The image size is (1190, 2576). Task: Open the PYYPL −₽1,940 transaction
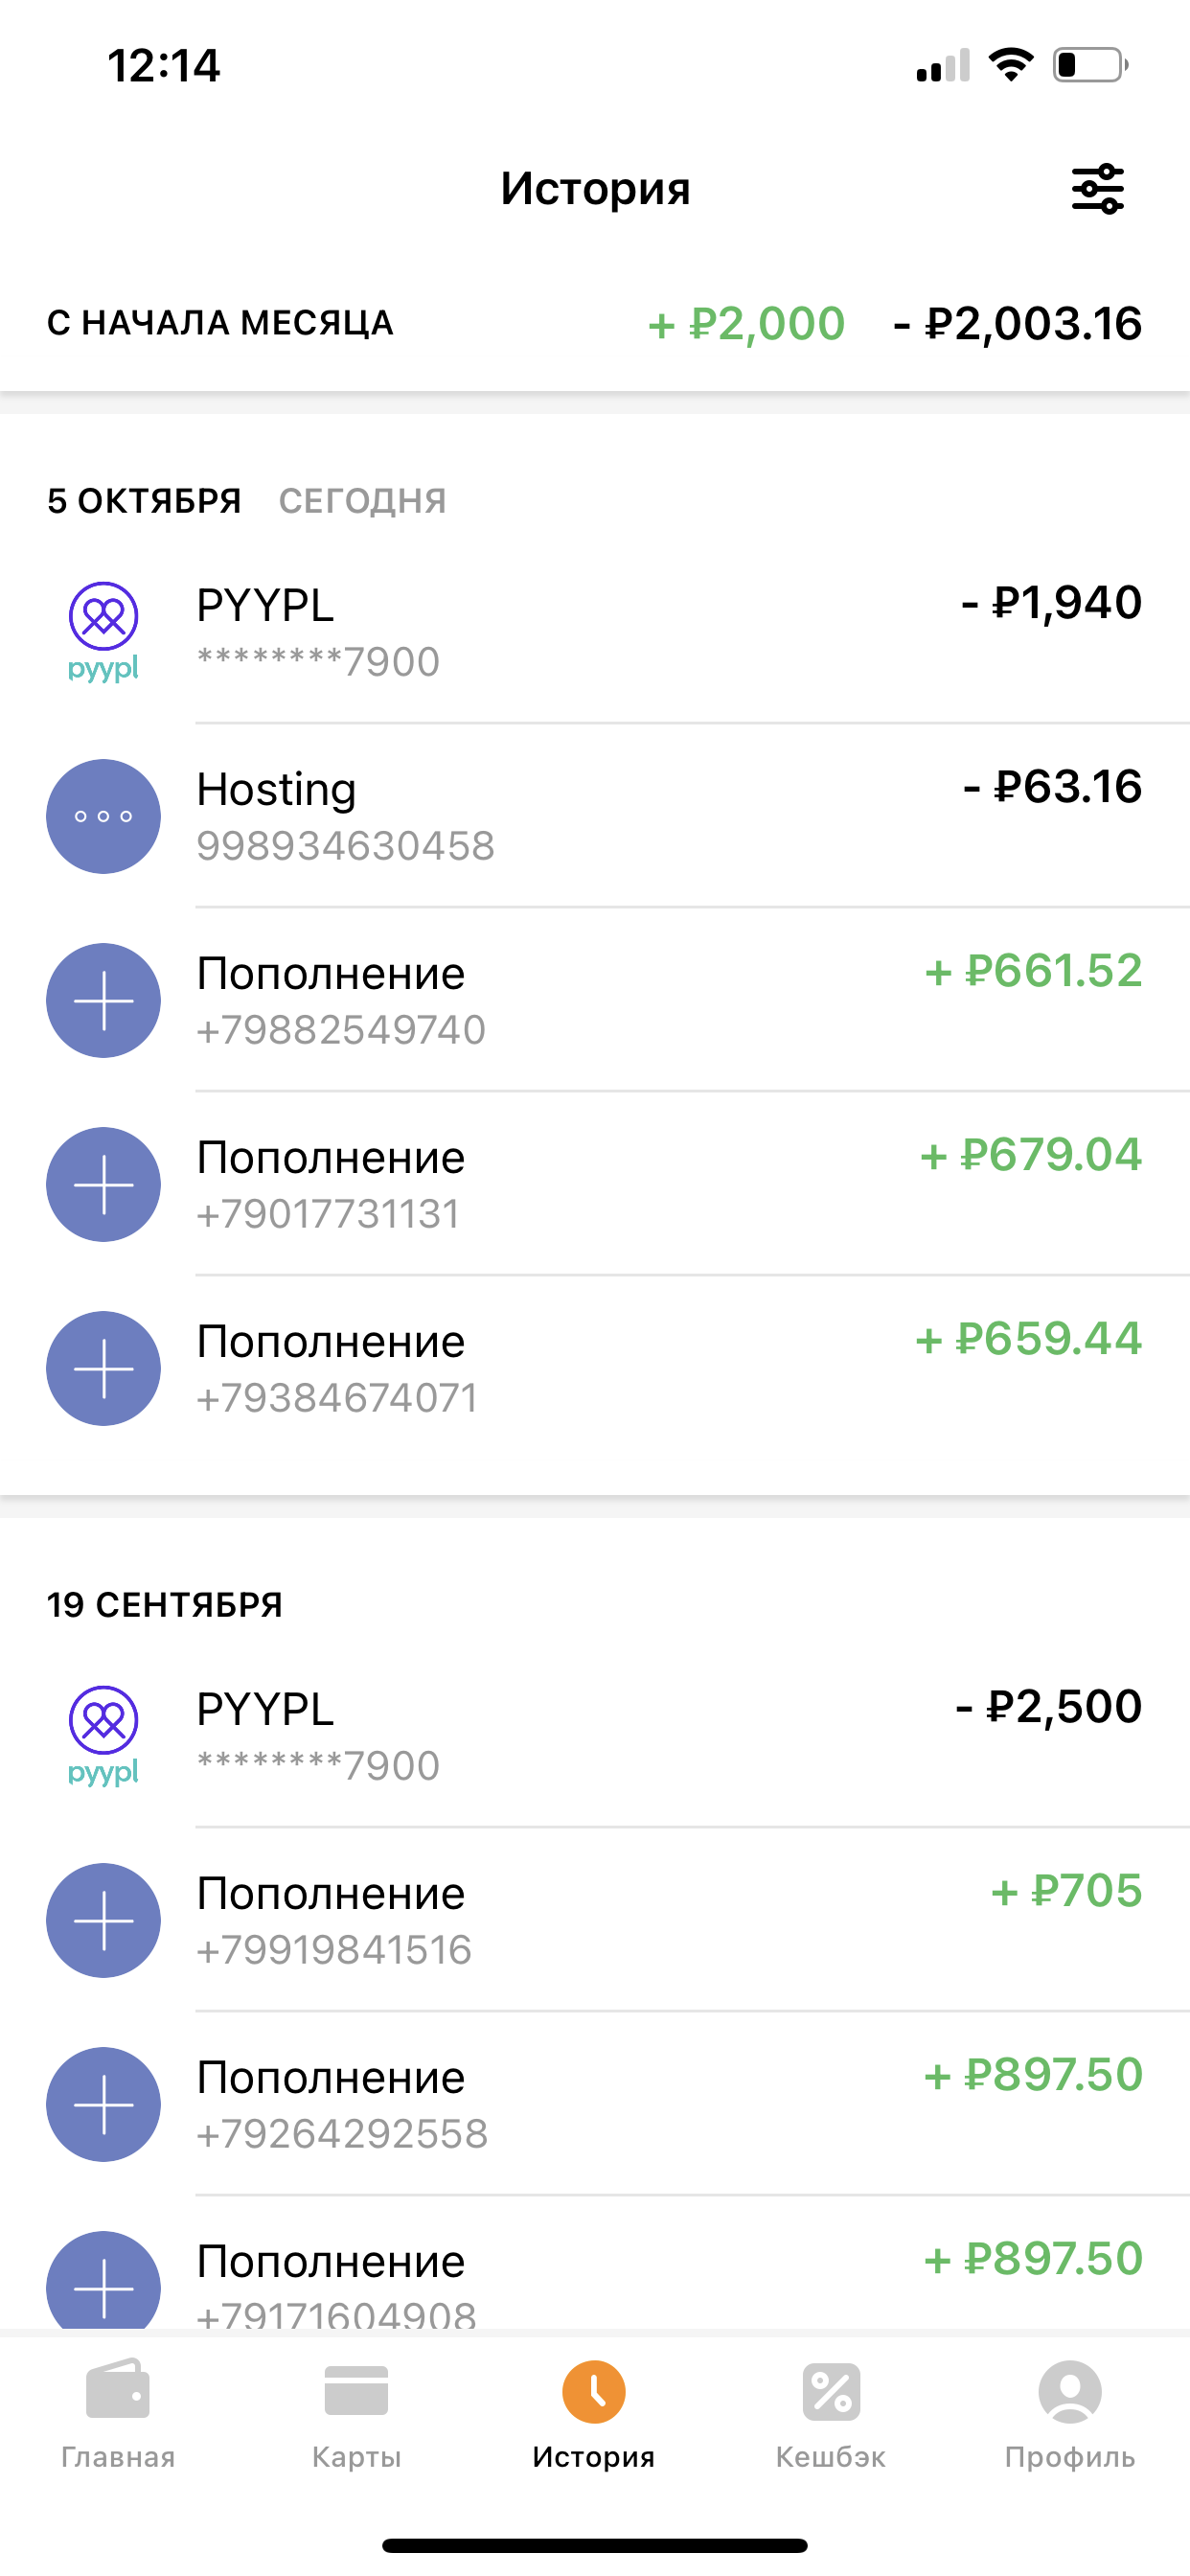click(x=660, y=632)
